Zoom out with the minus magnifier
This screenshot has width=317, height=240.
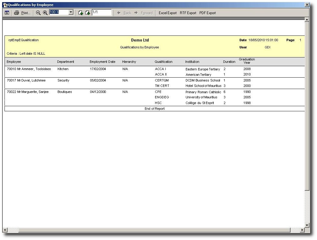pyautogui.click(x=38, y=13)
